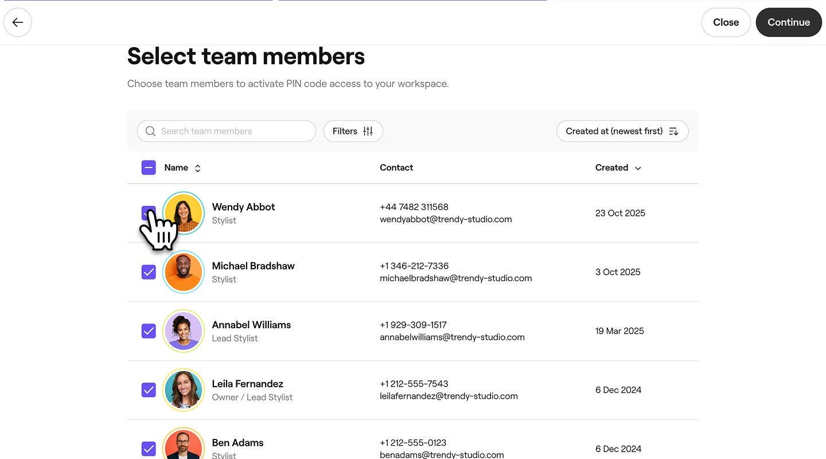This screenshot has height=459, width=826.
Task: Open Wendy Abbot's name link
Action: 243,207
